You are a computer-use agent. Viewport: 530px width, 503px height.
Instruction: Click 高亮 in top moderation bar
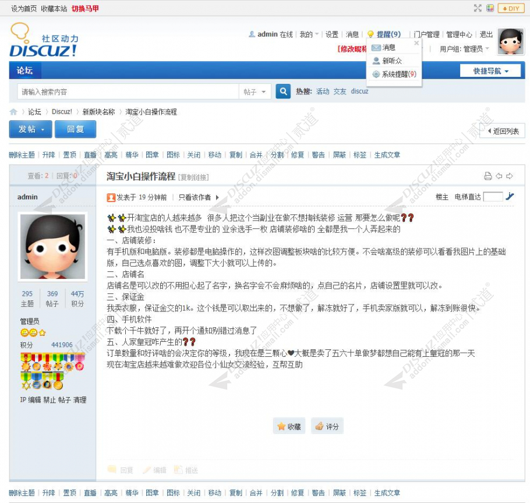111,155
